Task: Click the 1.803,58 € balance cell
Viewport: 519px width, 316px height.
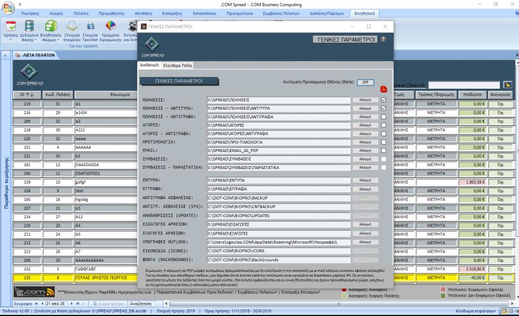Action: click(x=472, y=182)
